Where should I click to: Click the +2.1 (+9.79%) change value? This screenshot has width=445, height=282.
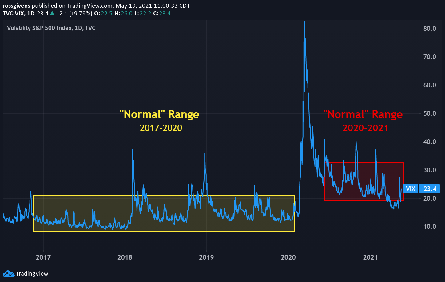coord(74,13)
